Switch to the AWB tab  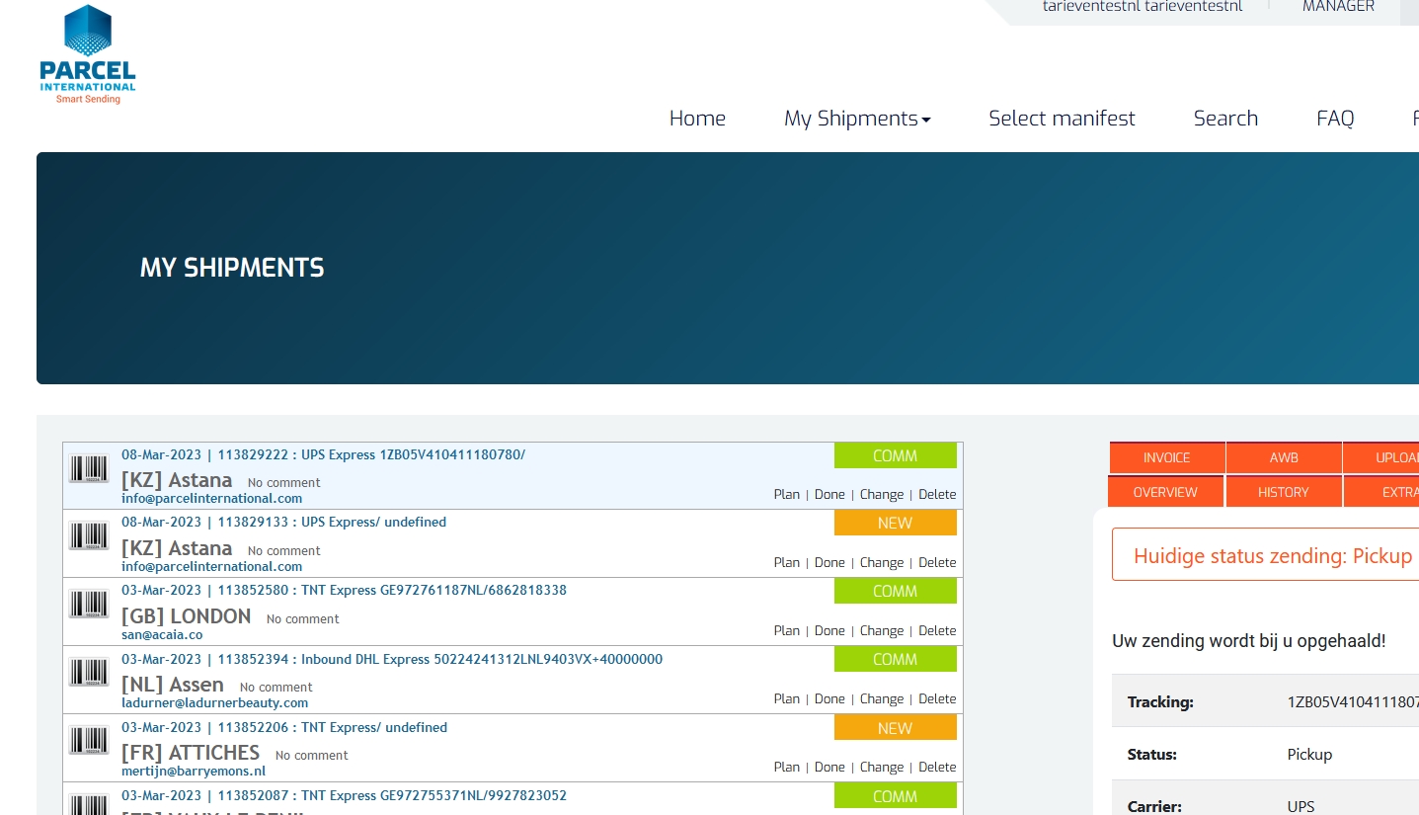pos(1284,458)
